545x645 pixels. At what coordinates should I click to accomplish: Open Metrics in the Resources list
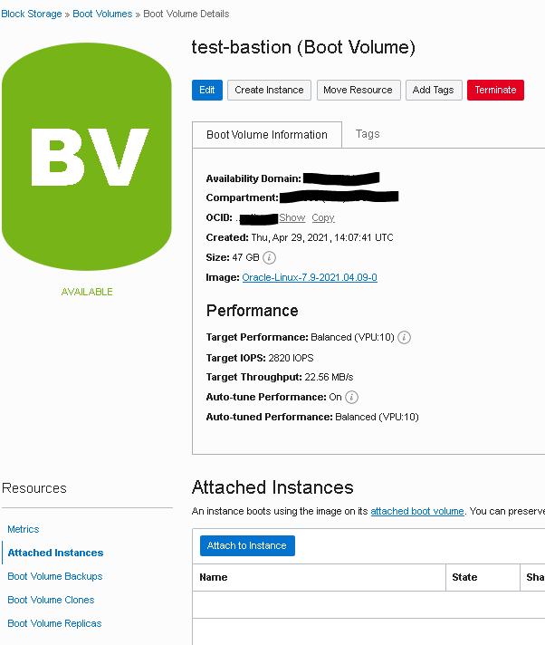24,529
